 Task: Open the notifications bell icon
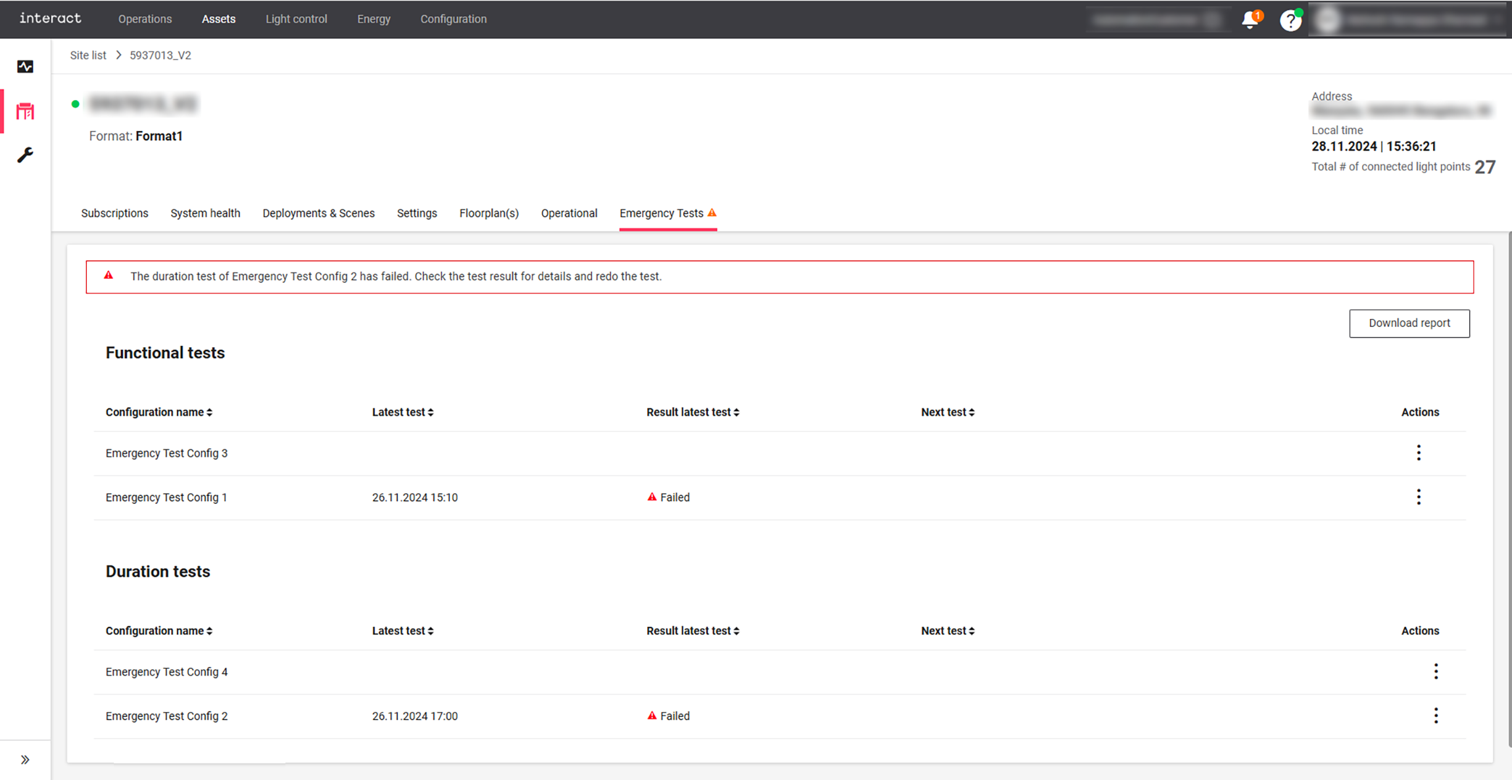(x=1250, y=20)
